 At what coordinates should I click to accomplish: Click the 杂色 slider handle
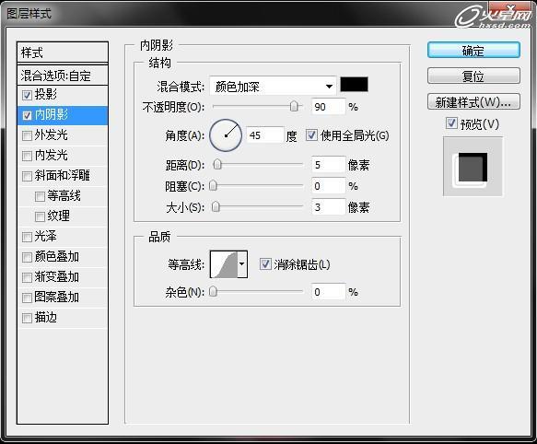tap(213, 291)
